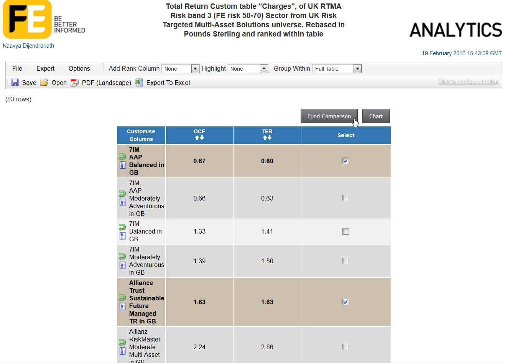The width and height of the screenshot is (505, 363).
Task: Open factsheet icon for 7IM Moderately Adventurous
Action: (123, 265)
